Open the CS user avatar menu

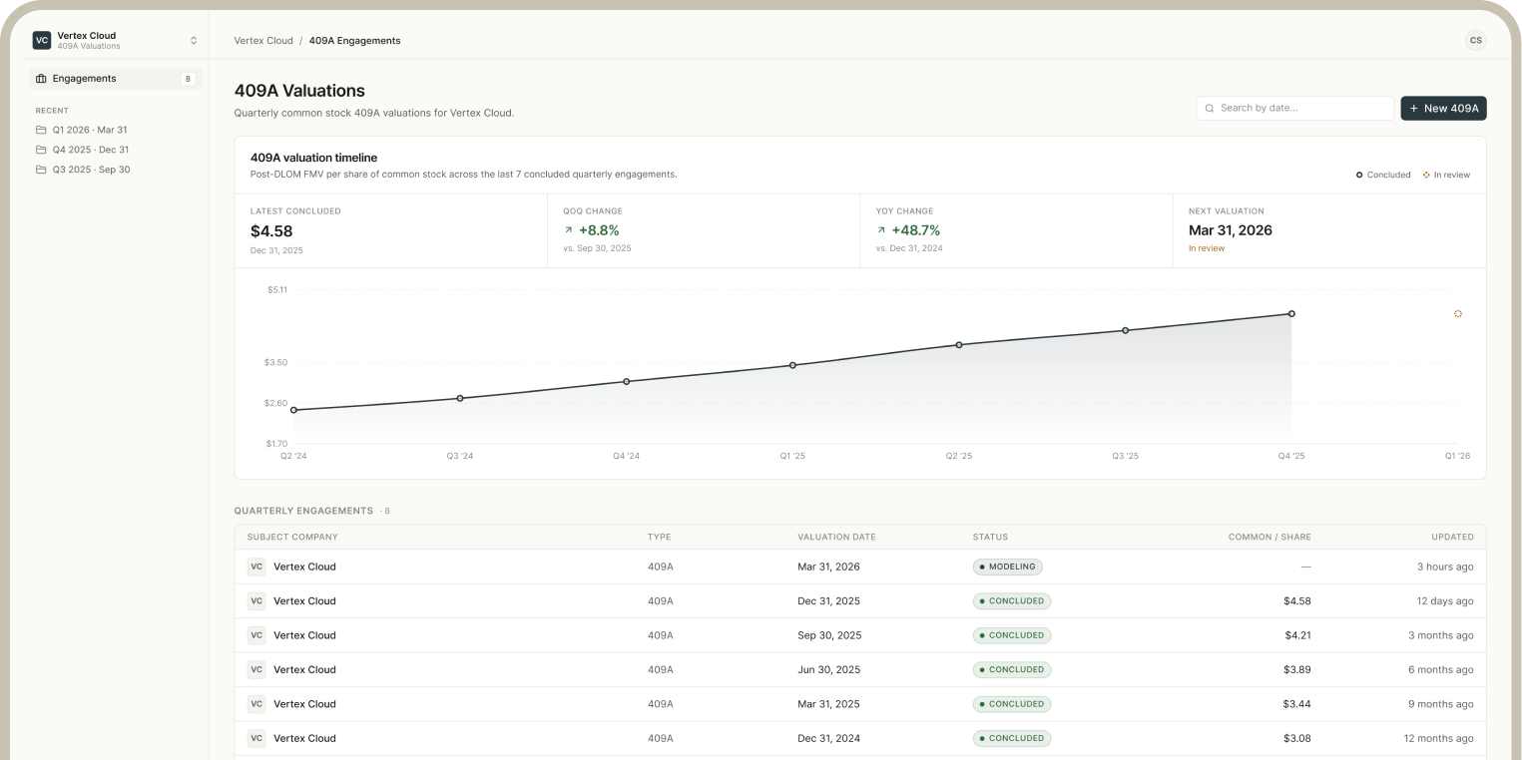tap(1475, 40)
